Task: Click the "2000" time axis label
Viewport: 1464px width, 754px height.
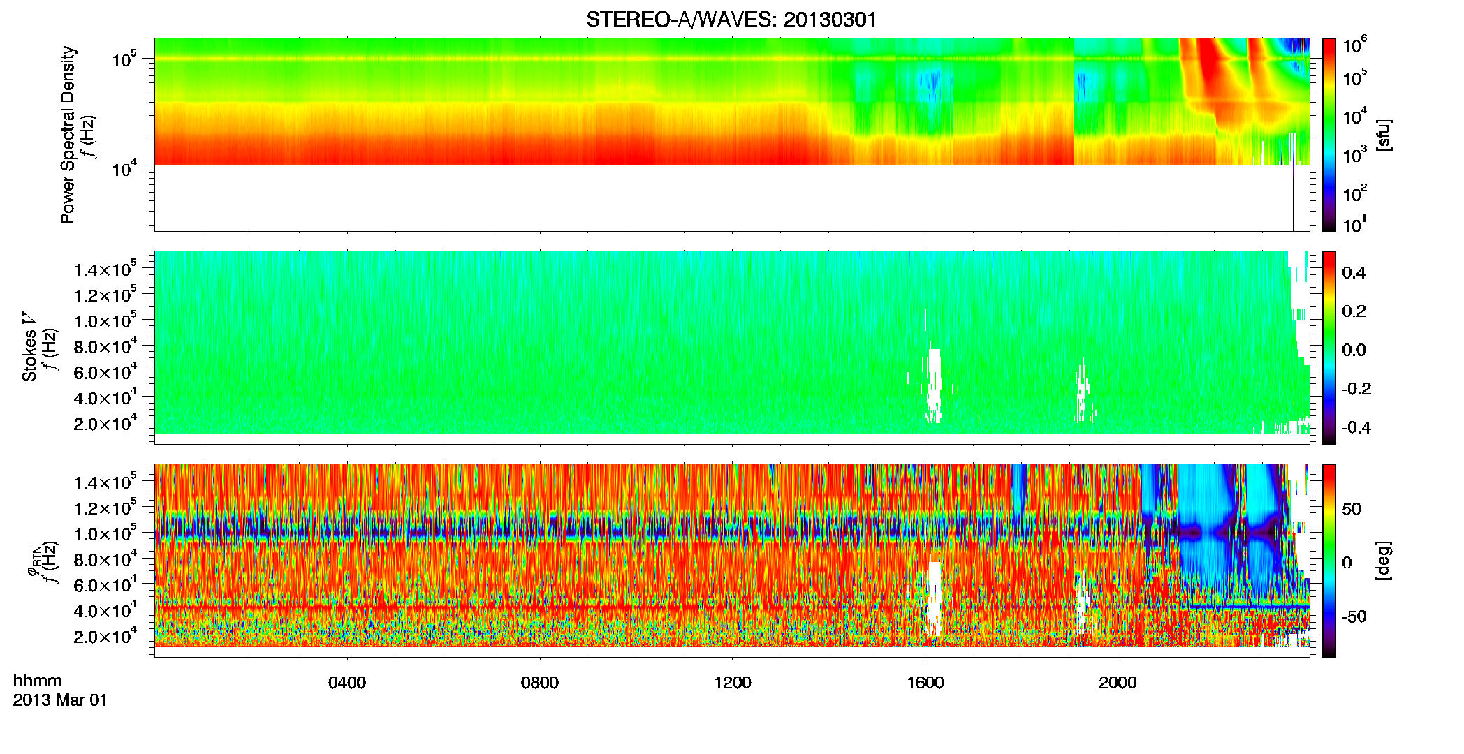Action: 1118,683
